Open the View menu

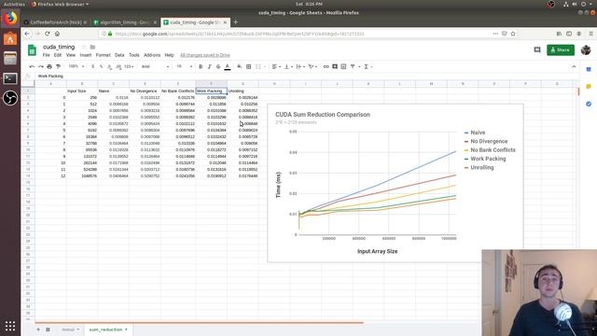point(71,55)
